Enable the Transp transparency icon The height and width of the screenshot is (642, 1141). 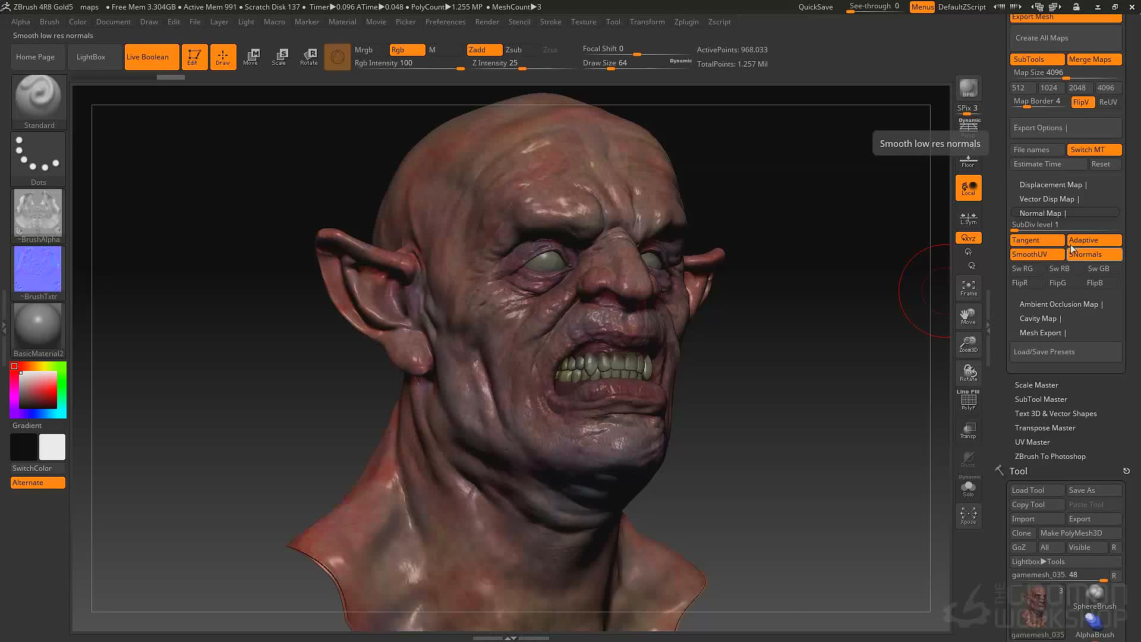point(968,431)
